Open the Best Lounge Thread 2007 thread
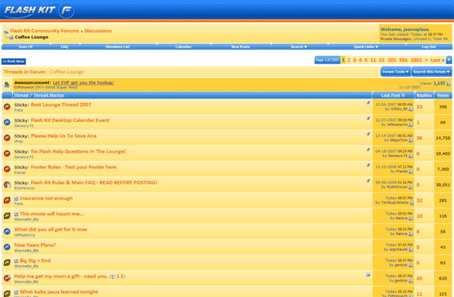 (61, 105)
